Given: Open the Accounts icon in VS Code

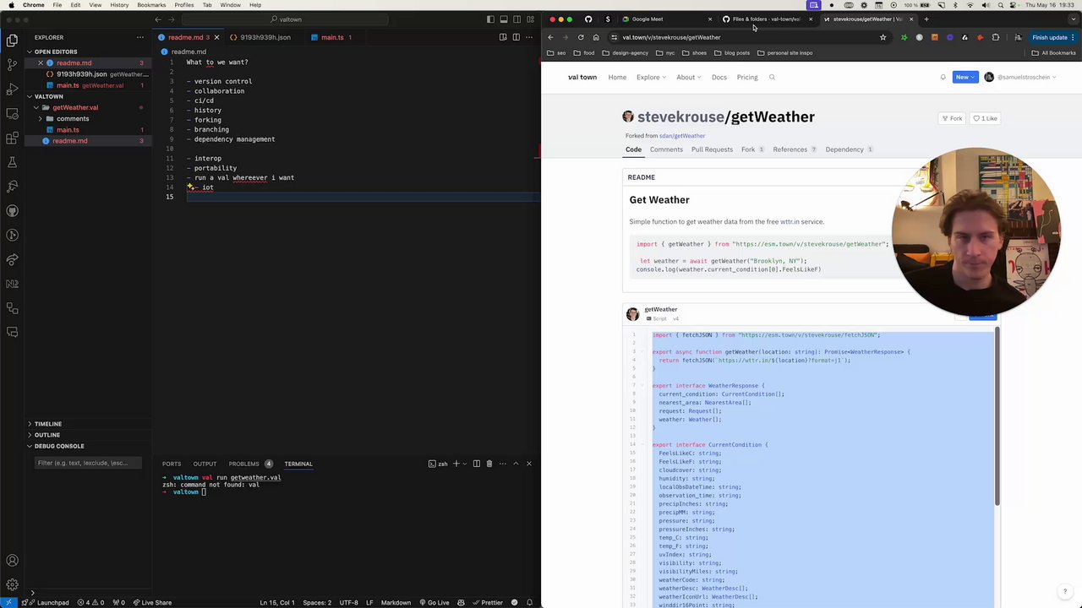Looking at the screenshot, I should pos(12,561).
